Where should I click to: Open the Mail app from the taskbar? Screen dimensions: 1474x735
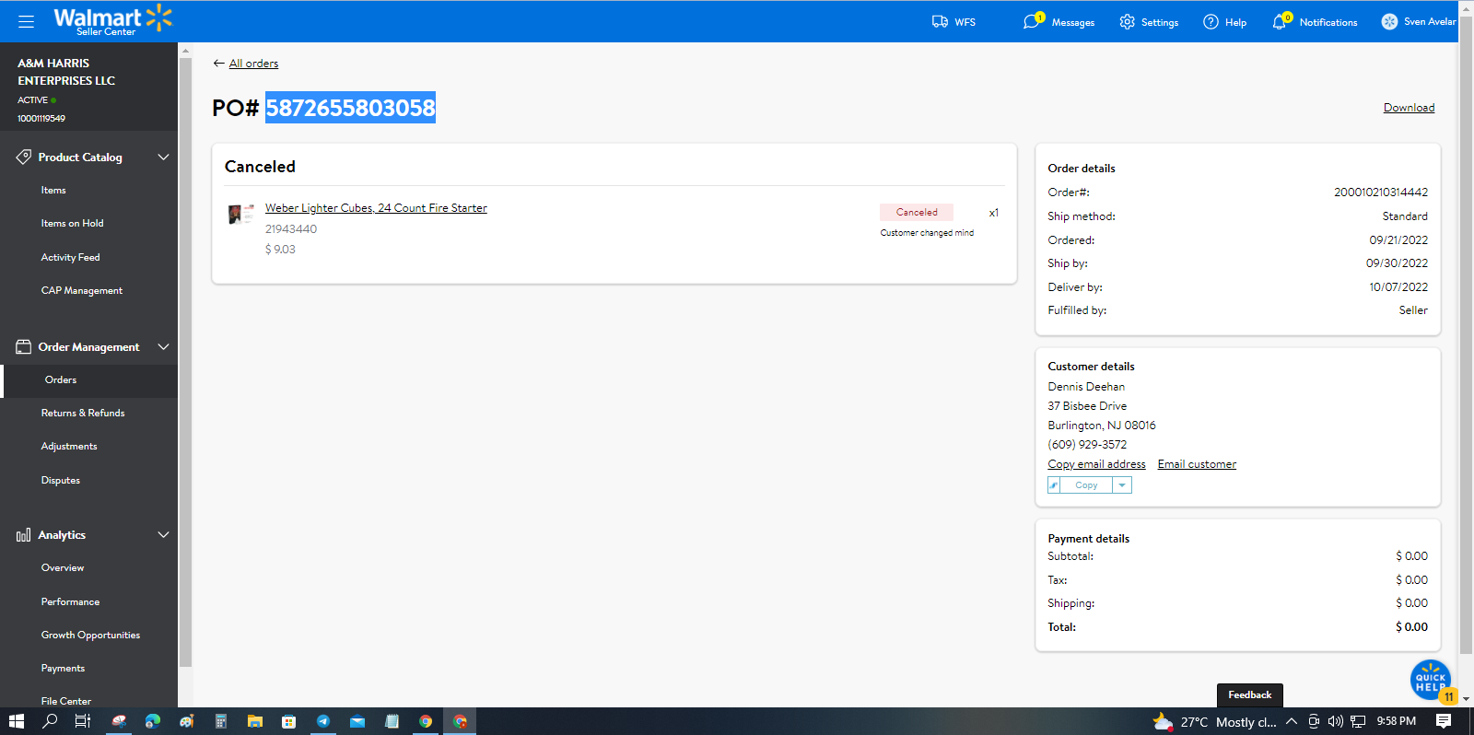pyautogui.click(x=357, y=721)
